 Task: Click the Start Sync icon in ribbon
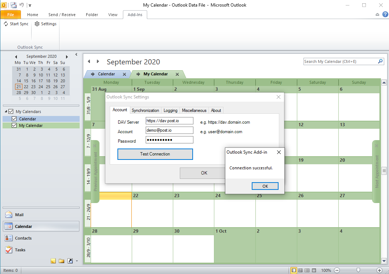click(x=6, y=24)
